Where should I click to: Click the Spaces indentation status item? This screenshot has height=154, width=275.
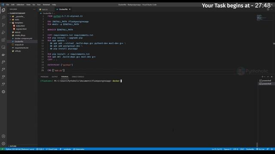coord(227,149)
